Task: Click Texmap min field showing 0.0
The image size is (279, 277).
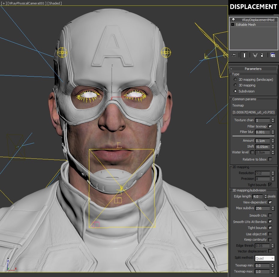Action: pos(262,266)
